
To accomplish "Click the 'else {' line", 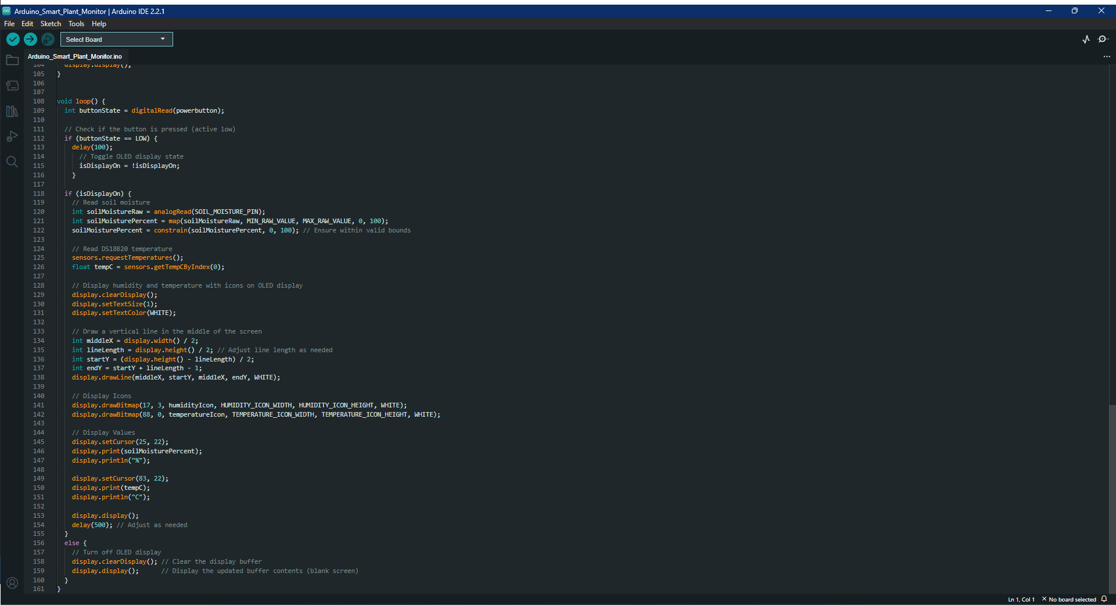I will tap(76, 543).
